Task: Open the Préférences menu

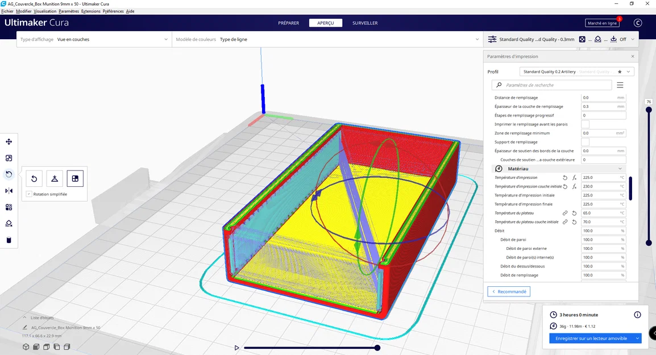Action: click(113, 11)
